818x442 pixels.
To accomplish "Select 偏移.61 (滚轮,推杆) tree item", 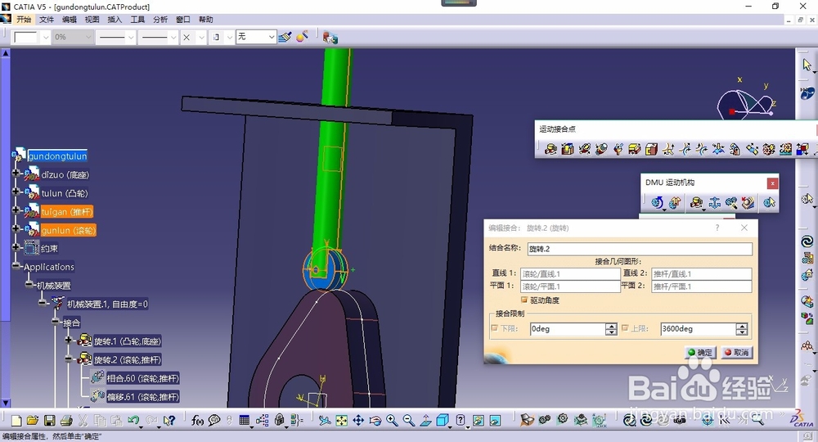I will [142, 397].
